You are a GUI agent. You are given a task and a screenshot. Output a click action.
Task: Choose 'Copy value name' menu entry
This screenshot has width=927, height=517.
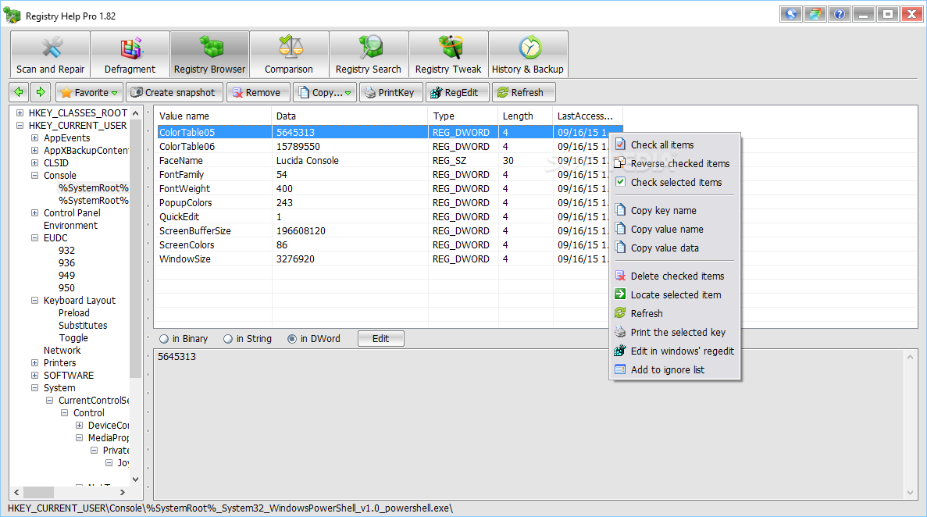click(x=675, y=230)
